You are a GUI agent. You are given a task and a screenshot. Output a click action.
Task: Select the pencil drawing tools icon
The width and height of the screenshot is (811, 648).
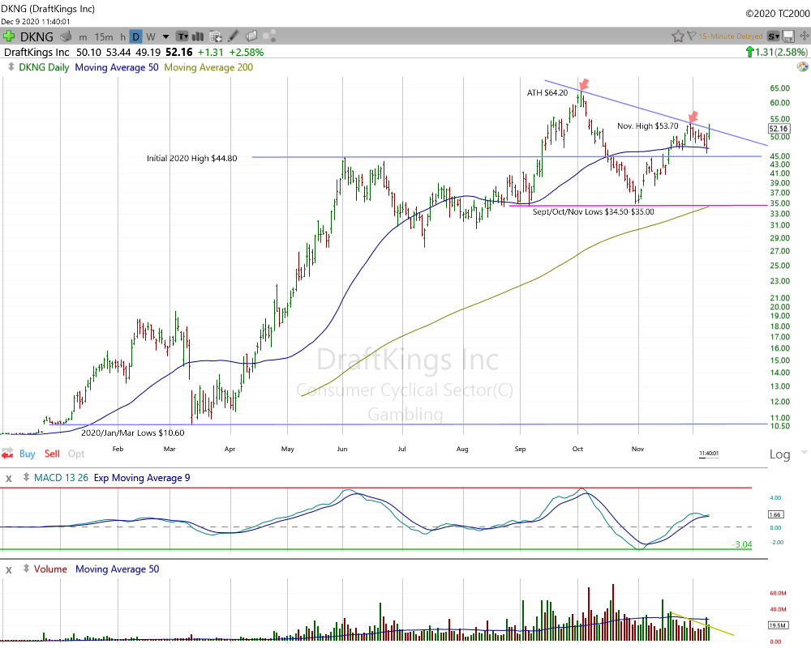(x=234, y=36)
